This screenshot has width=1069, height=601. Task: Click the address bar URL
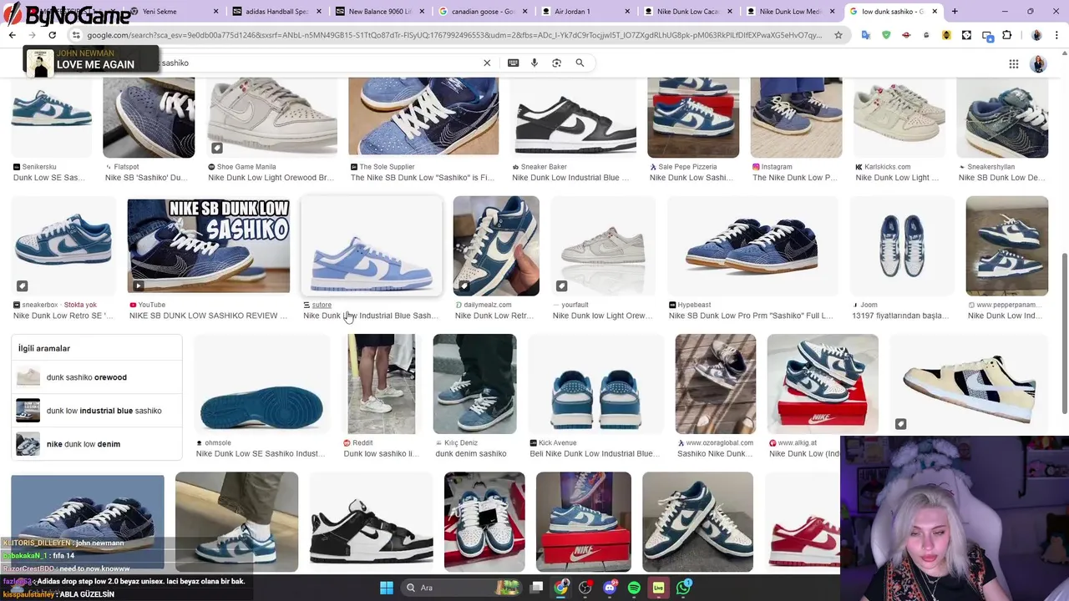pyautogui.click(x=455, y=35)
